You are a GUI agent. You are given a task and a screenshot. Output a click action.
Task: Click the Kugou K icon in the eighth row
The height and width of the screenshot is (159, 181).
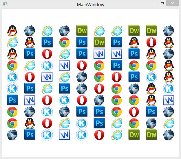pyautogui.click(x=47, y=112)
